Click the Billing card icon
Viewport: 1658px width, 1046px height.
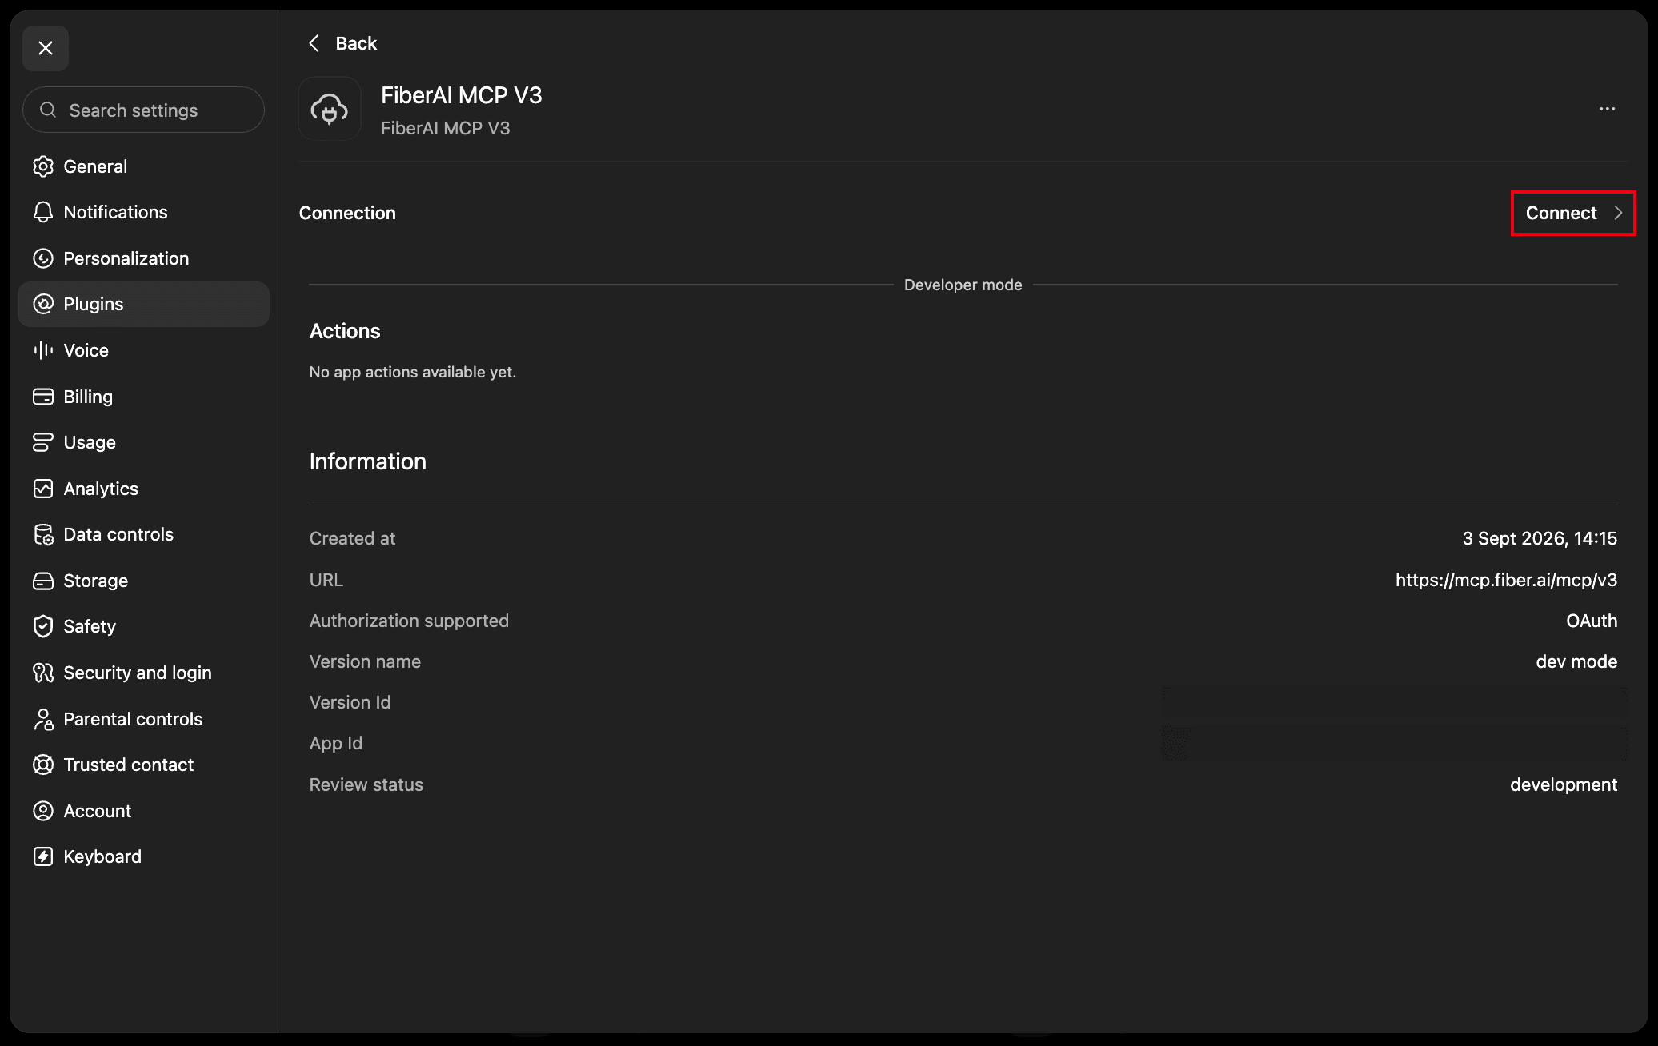(43, 397)
